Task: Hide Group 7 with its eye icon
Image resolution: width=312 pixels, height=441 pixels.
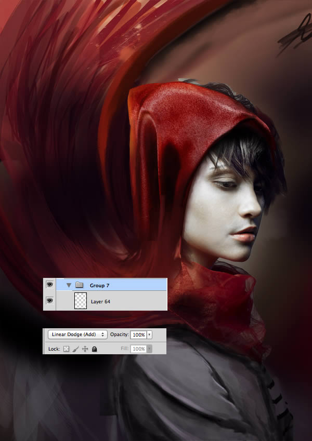Action: (x=49, y=285)
